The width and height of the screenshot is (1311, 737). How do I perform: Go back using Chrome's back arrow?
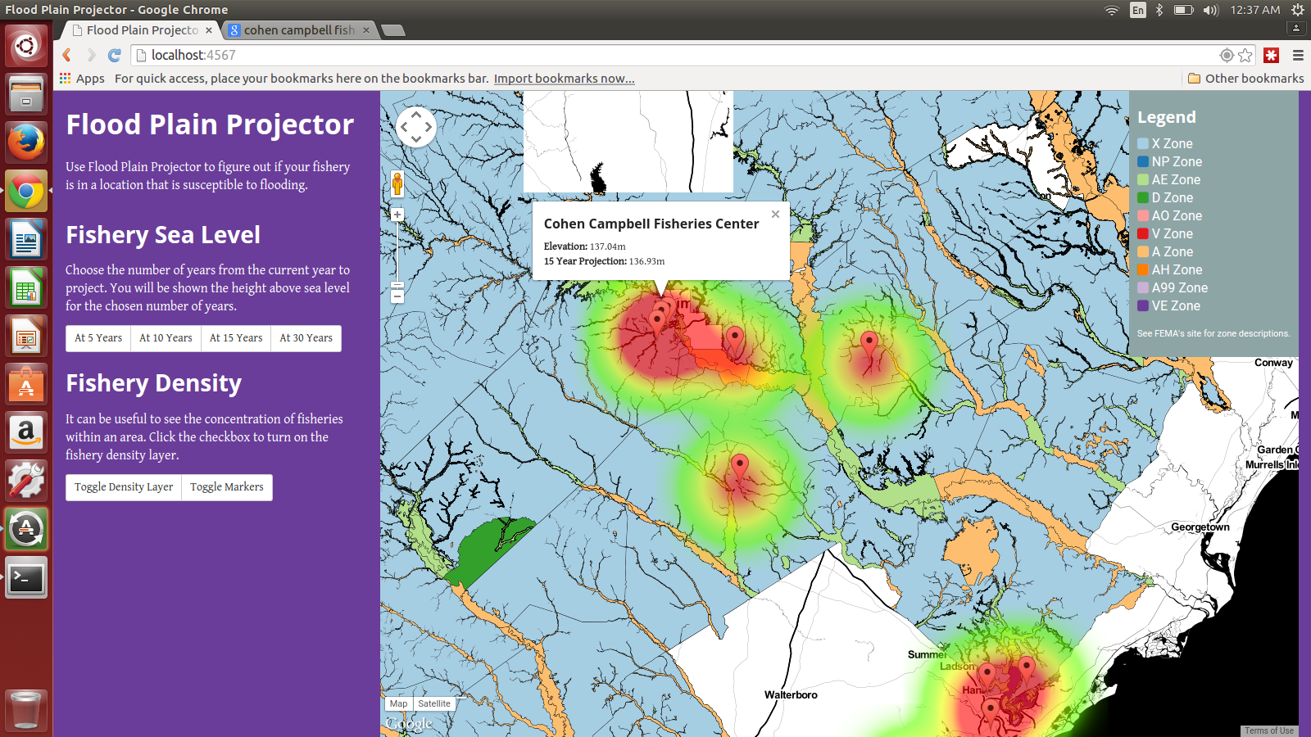(x=67, y=55)
